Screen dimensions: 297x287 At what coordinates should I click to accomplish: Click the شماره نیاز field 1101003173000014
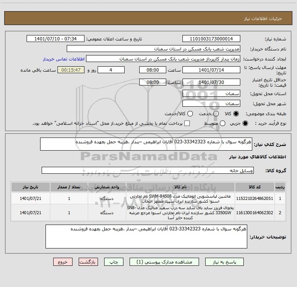tap(211, 39)
